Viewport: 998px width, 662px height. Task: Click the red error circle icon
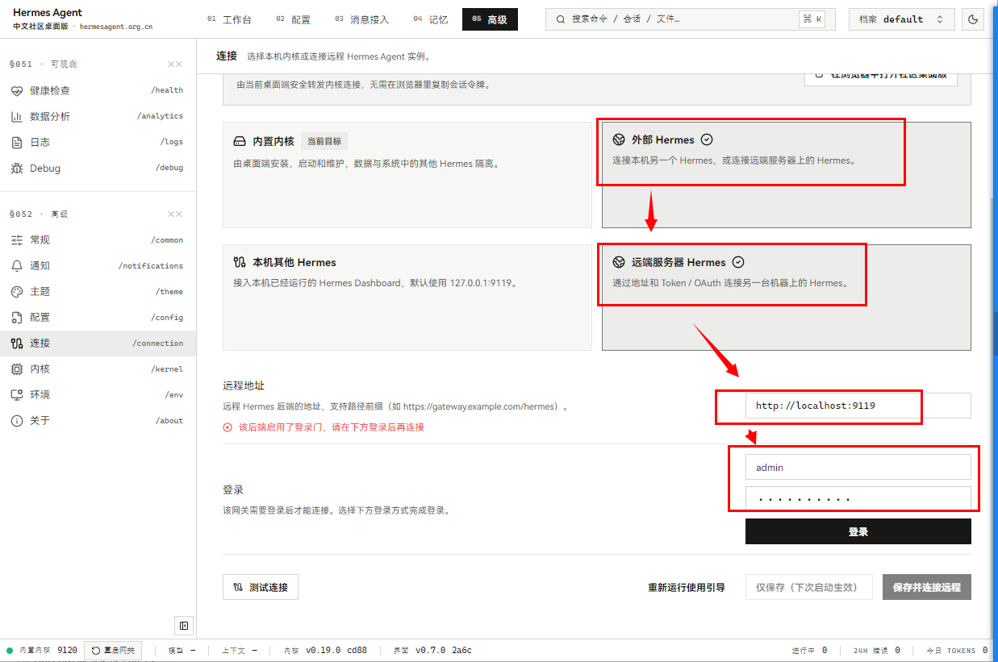pyautogui.click(x=228, y=427)
